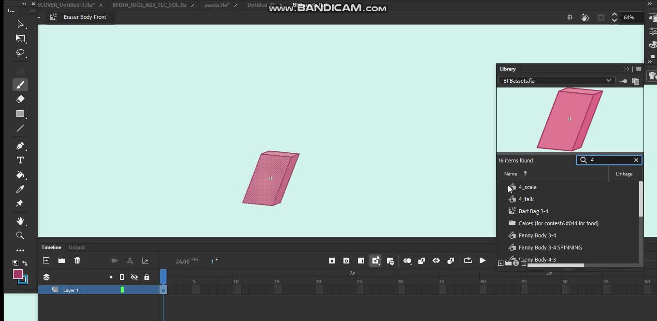
Task: Click frame 10 on the timeline ruler
Action: tap(236, 281)
